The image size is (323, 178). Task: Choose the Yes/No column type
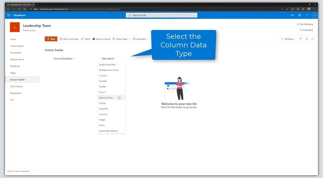coord(112,87)
